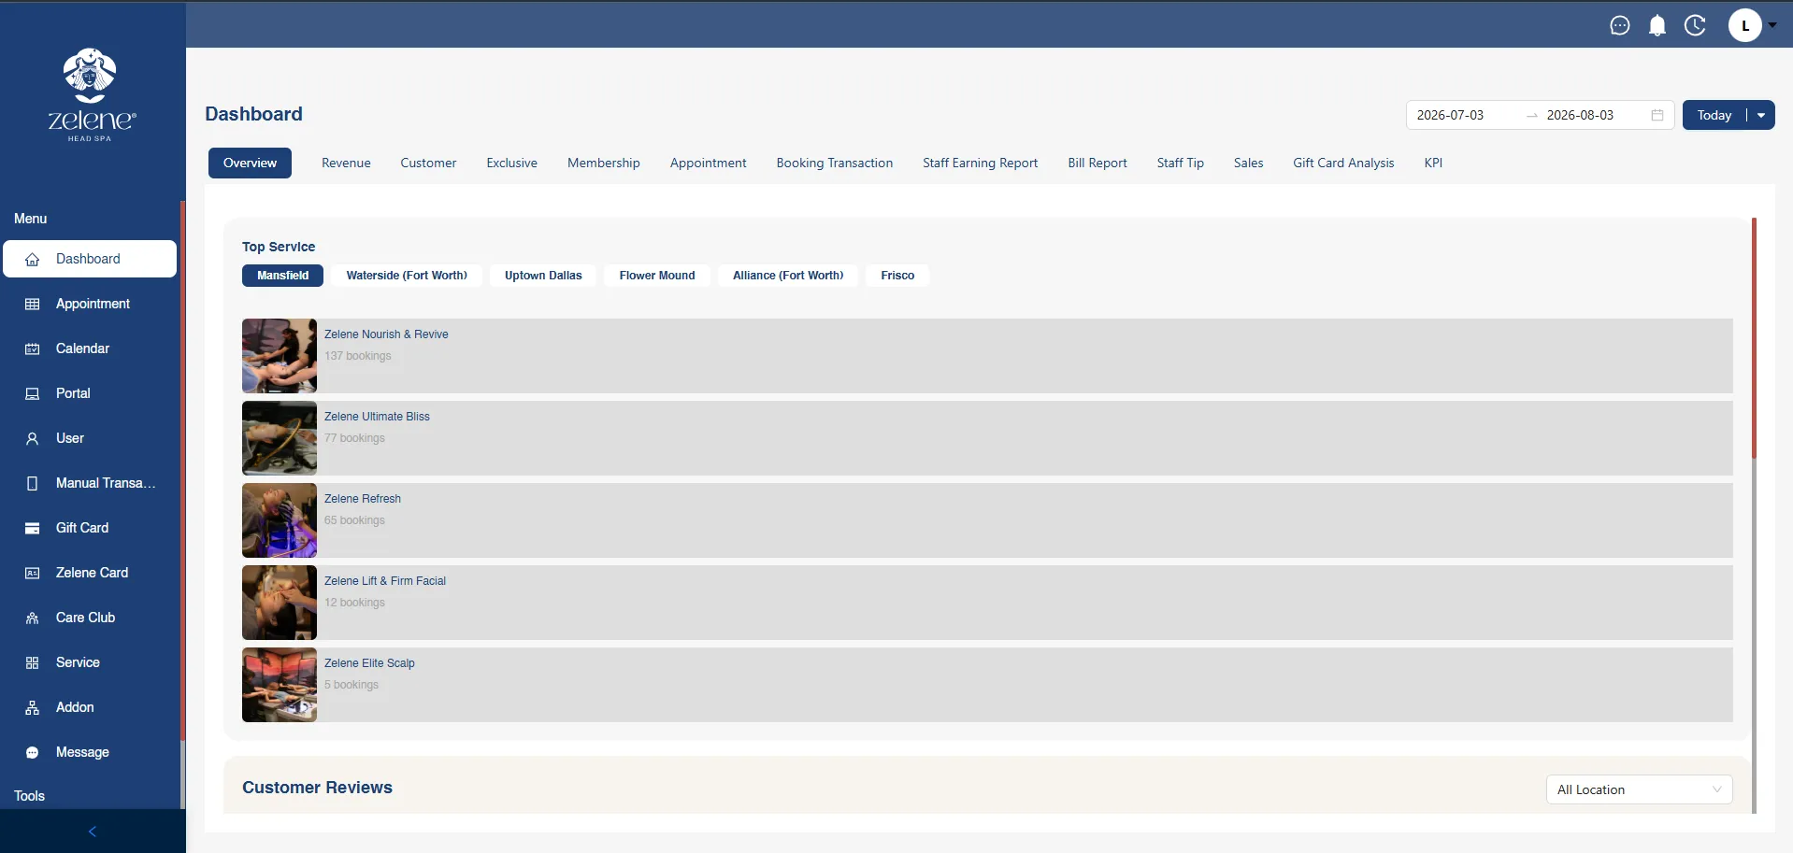This screenshot has width=1793, height=853.
Task: Open the Zelene Nourish & Revive thumbnail
Action: [280, 356]
